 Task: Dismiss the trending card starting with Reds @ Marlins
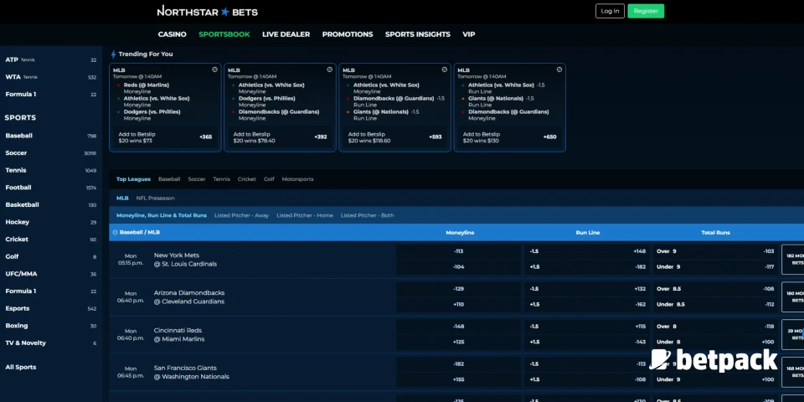click(215, 70)
